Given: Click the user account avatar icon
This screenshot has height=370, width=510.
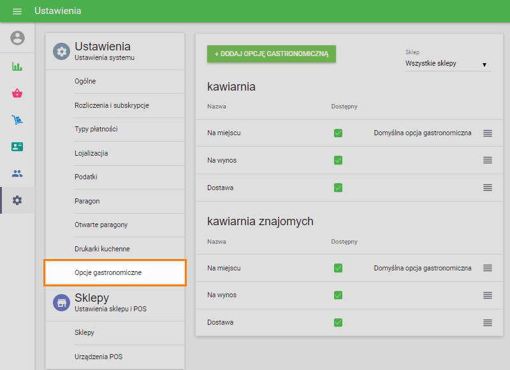Looking at the screenshot, I should click(x=17, y=38).
